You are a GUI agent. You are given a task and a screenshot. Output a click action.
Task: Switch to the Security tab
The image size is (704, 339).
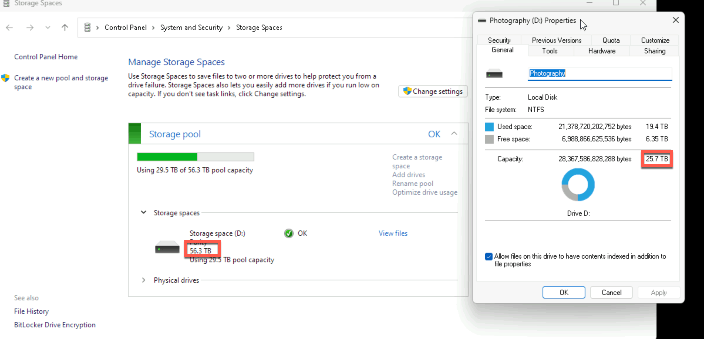tap(499, 40)
